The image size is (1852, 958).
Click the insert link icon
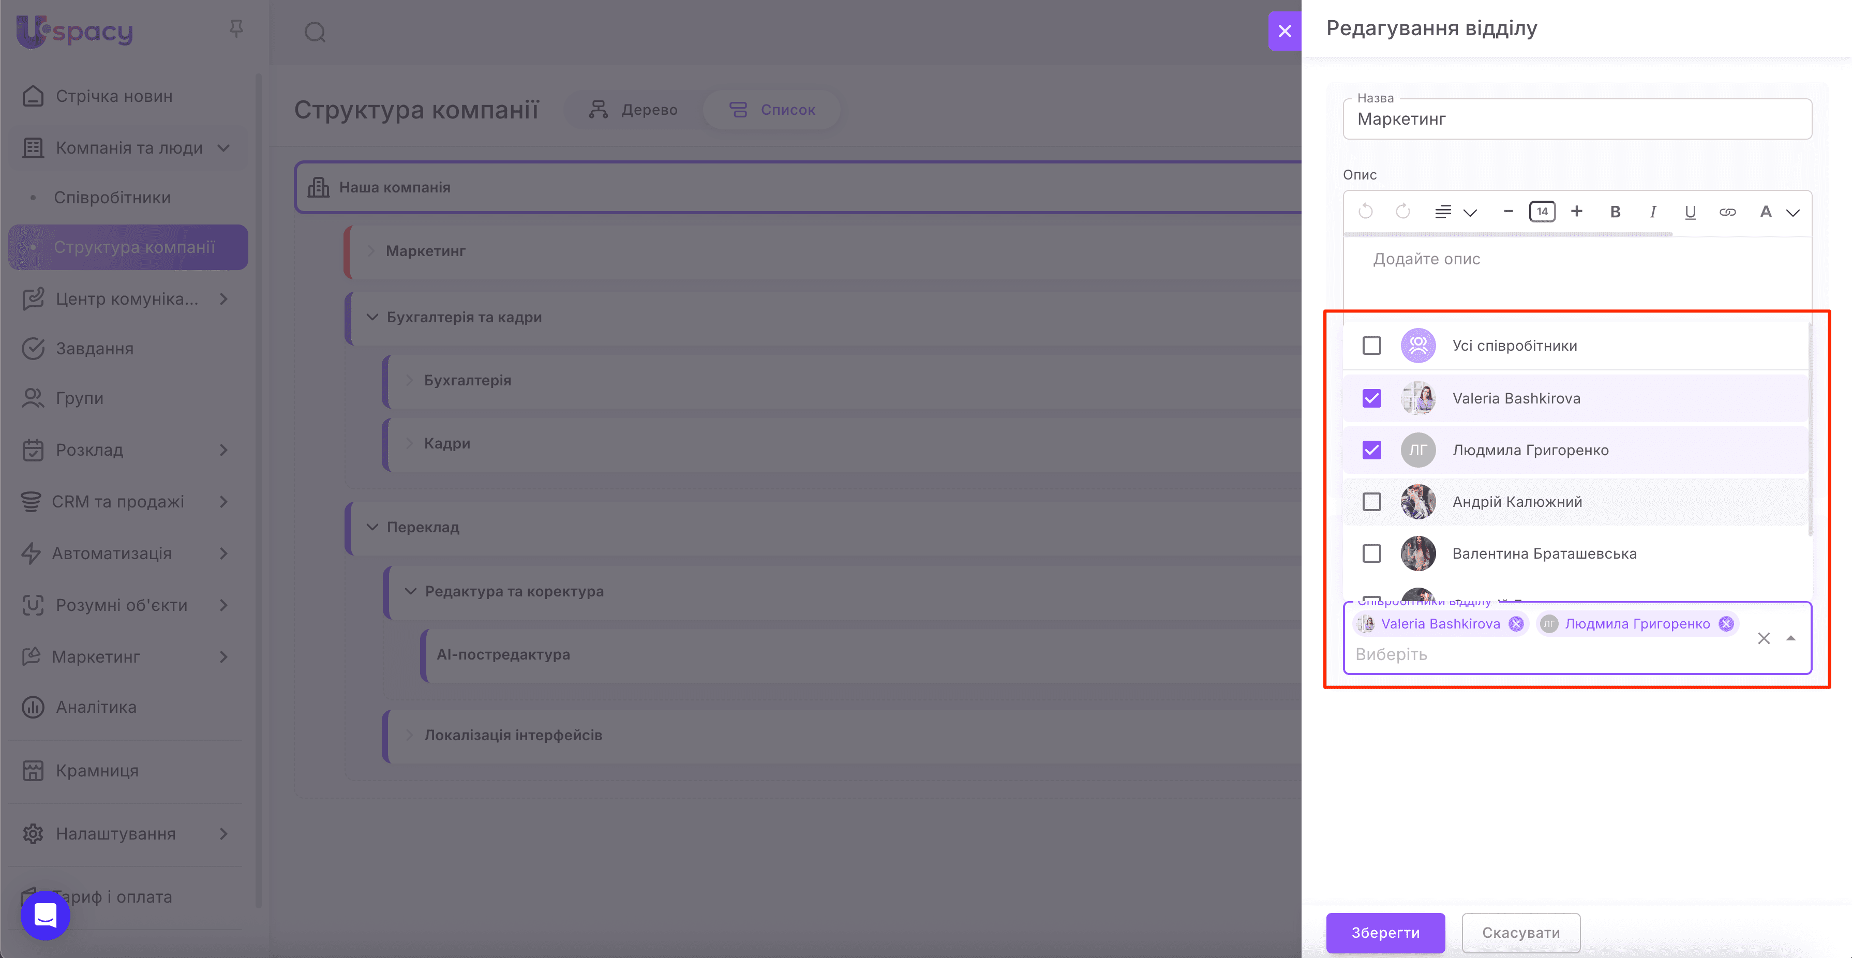(x=1728, y=212)
